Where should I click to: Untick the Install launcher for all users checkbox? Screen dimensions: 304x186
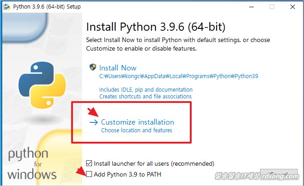[x=89, y=163]
